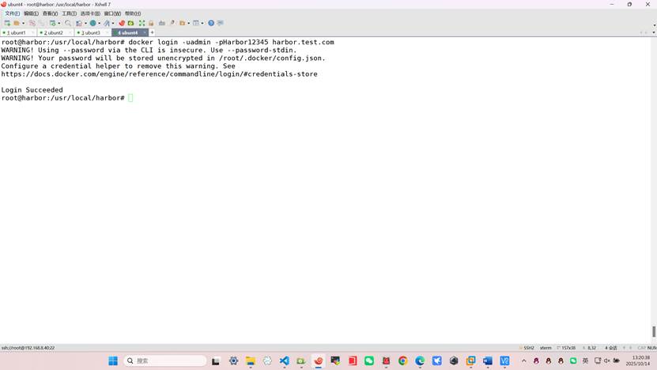Open Google Chrome from taskbar
The width and height of the screenshot is (657, 370).
point(402,361)
